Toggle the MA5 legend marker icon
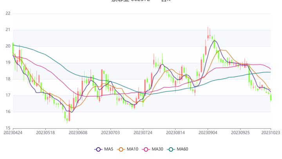 tap(99, 149)
